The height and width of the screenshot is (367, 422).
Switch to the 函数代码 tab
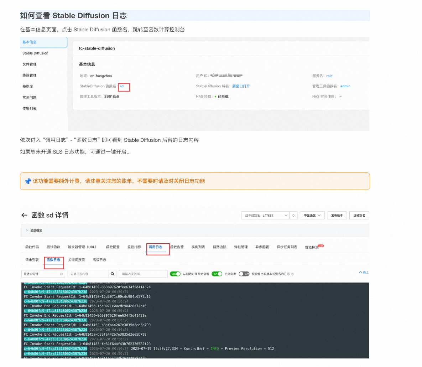[x=32, y=247]
